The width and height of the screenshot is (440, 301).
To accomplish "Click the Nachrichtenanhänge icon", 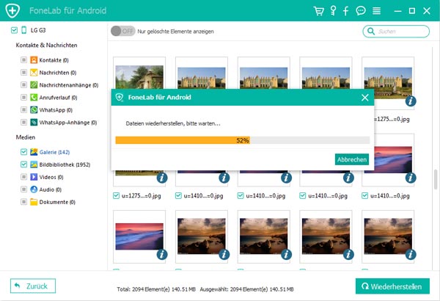I will [x=34, y=85].
